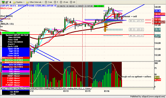Click the UVA <None> row
Image resolution: width=166 pixels, height=98 pixels.
16,69
